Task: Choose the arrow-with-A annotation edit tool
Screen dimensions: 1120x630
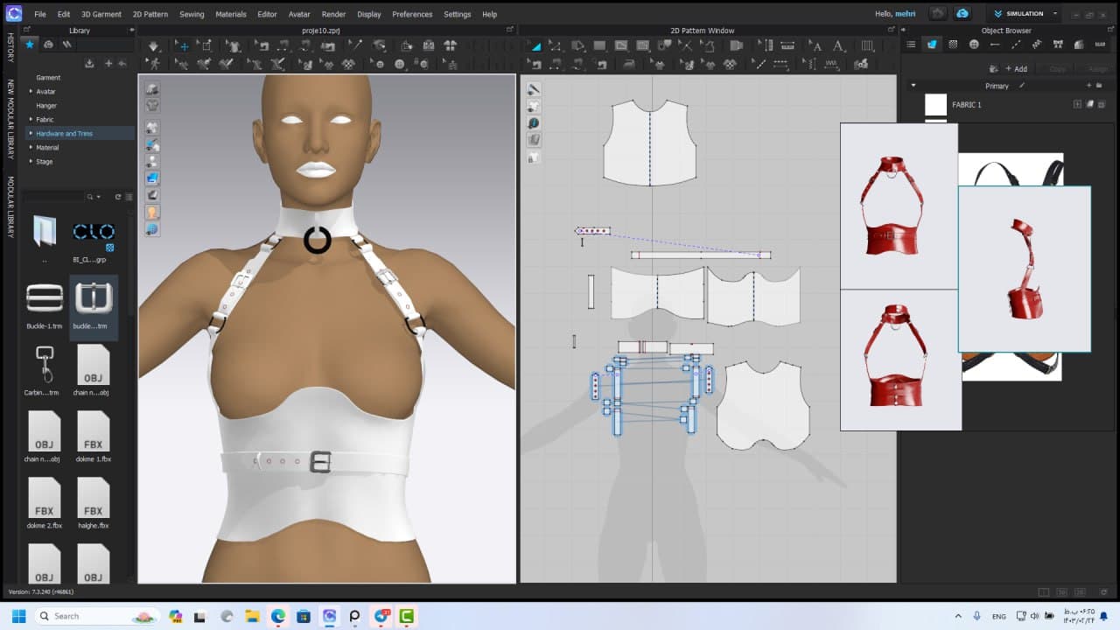Action: 817,46
